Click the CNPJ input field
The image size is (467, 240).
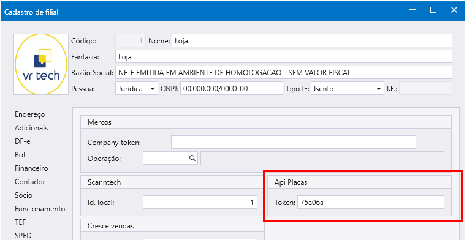(232, 89)
